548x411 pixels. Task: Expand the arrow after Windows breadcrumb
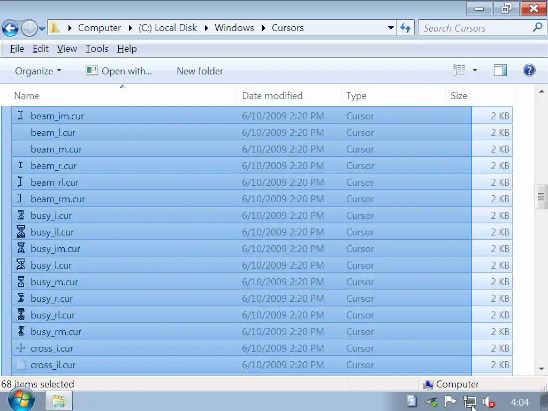(x=263, y=28)
